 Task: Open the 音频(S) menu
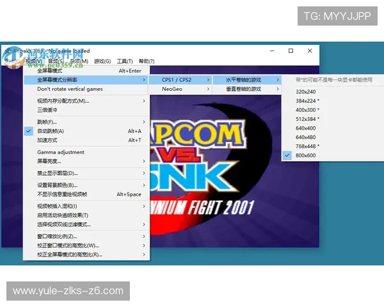click(x=56, y=61)
